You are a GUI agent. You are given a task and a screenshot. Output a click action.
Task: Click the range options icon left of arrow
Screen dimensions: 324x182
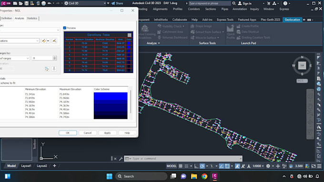[x=47, y=69]
